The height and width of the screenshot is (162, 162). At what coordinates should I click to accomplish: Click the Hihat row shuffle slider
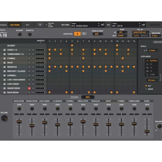click(x=40, y=63)
